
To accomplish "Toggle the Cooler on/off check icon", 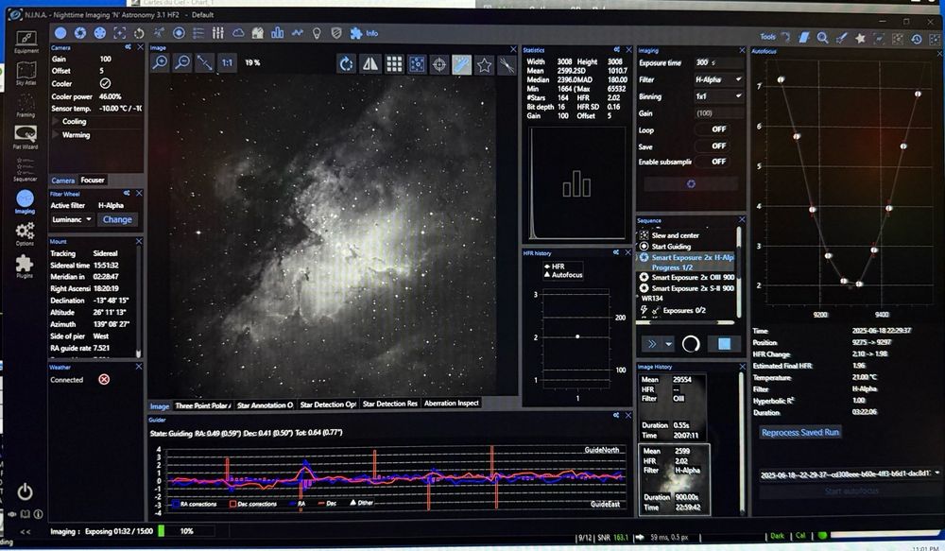I will pyautogui.click(x=105, y=84).
